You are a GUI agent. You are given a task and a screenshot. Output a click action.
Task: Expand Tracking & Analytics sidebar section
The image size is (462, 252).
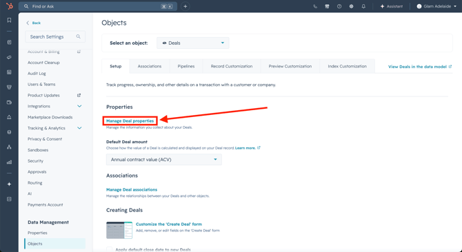click(x=79, y=128)
